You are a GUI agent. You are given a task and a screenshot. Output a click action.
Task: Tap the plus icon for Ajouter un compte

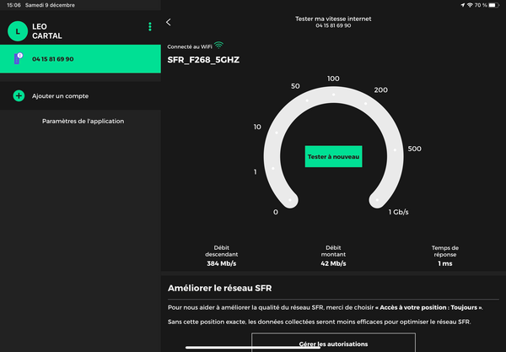pos(19,96)
